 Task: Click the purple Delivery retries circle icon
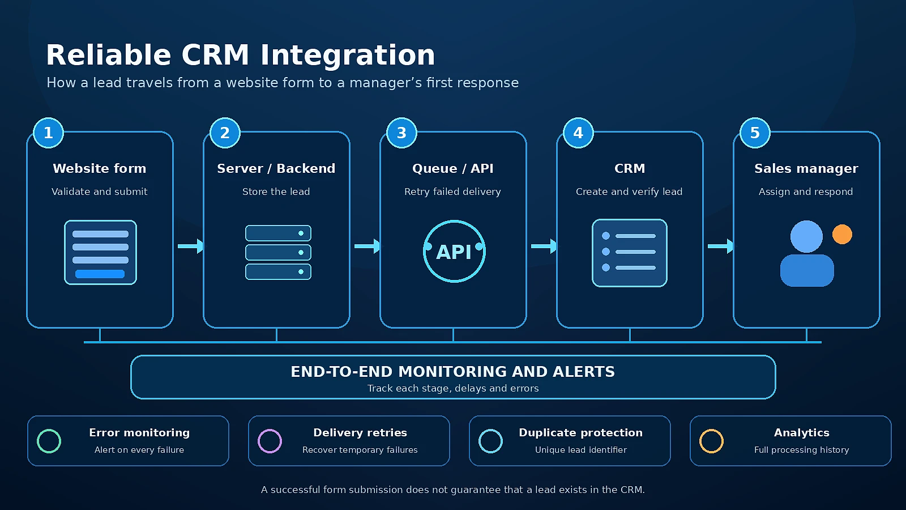(270, 441)
